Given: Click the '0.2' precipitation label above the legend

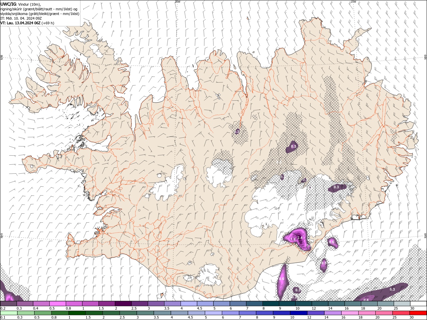Looking at the screenshot, I should pos(294,297).
